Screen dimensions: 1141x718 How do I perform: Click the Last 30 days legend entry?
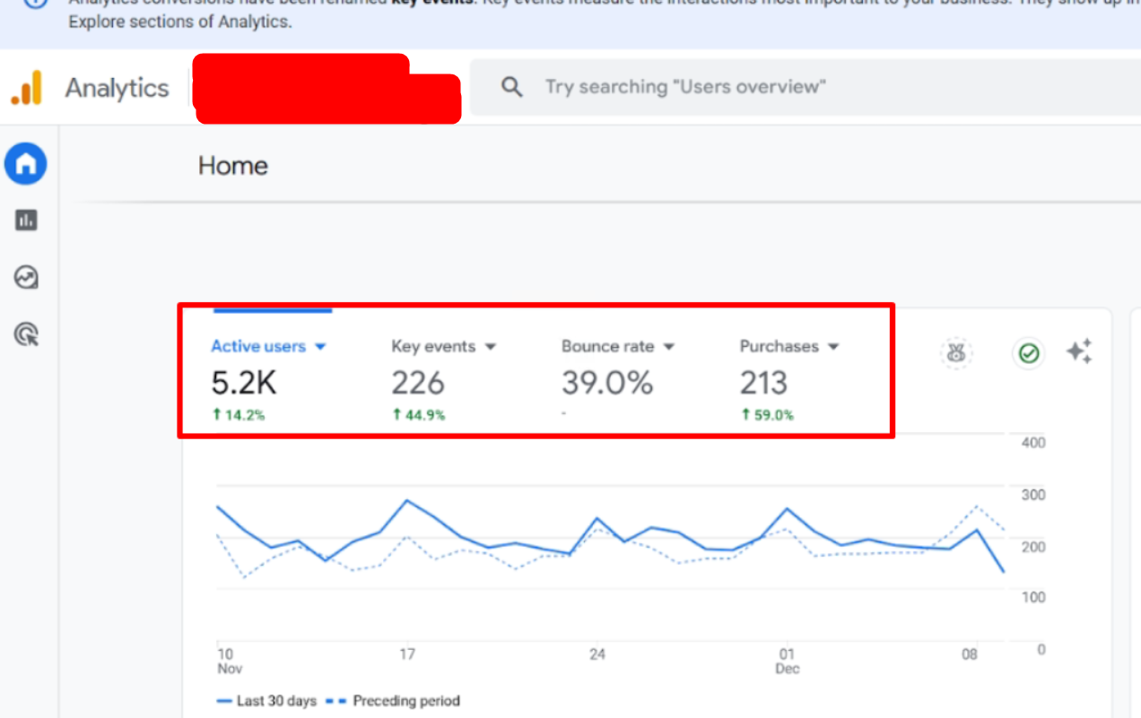(x=266, y=701)
